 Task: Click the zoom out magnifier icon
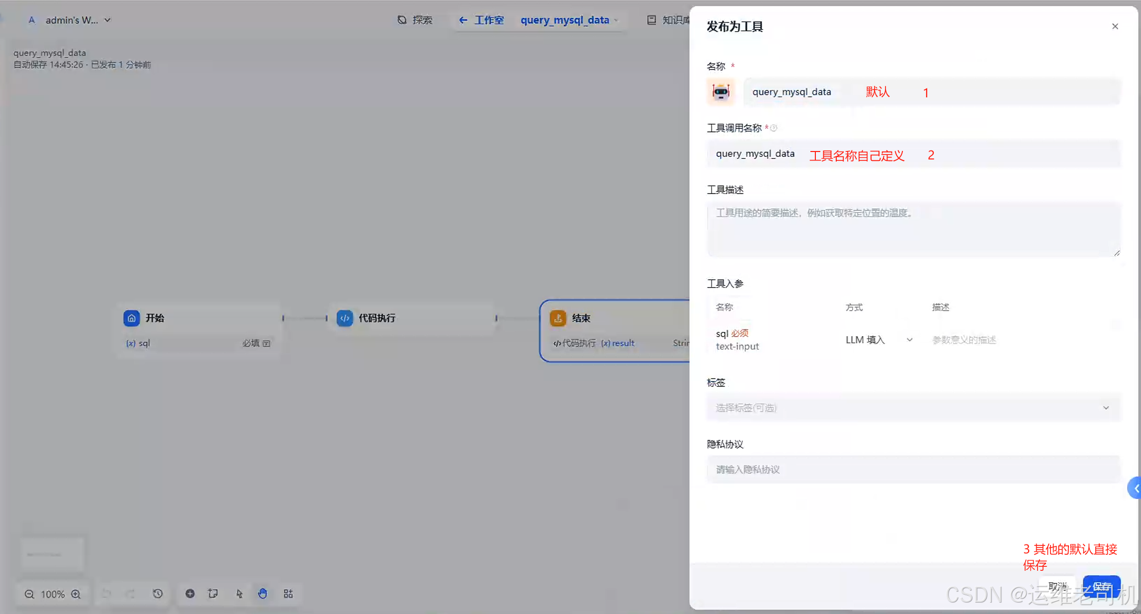(x=29, y=594)
